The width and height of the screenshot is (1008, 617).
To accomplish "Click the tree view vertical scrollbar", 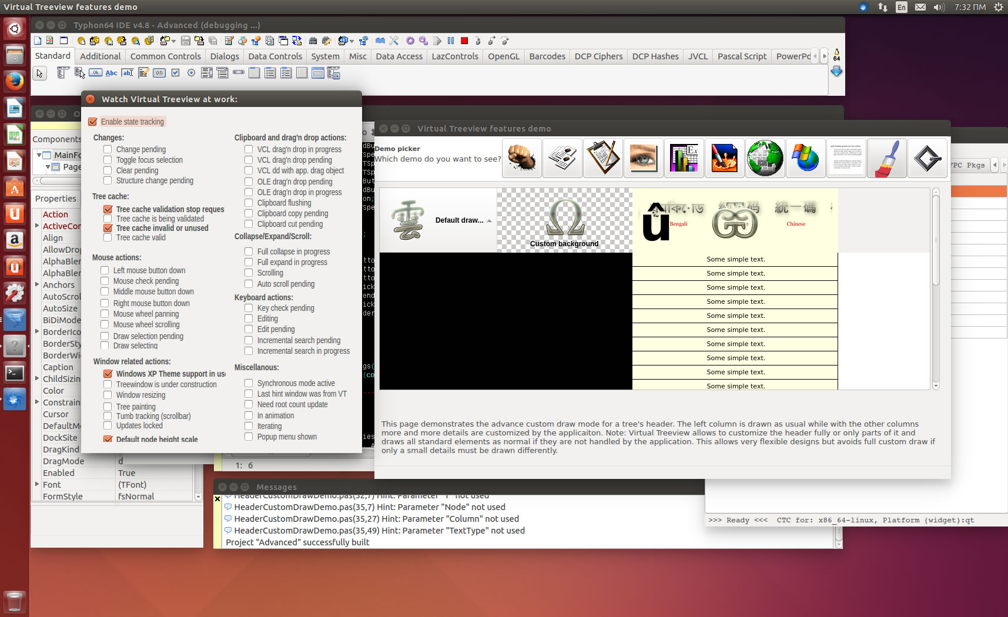I will [936, 289].
